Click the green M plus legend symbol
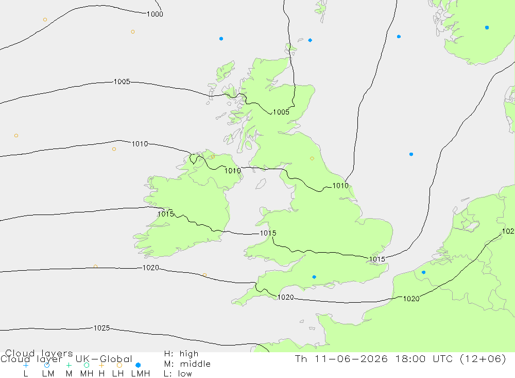 [x=68, y=365]
